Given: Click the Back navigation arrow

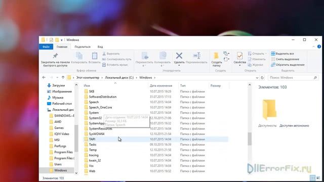Looking at the screenshot, I should click(44, 77).
